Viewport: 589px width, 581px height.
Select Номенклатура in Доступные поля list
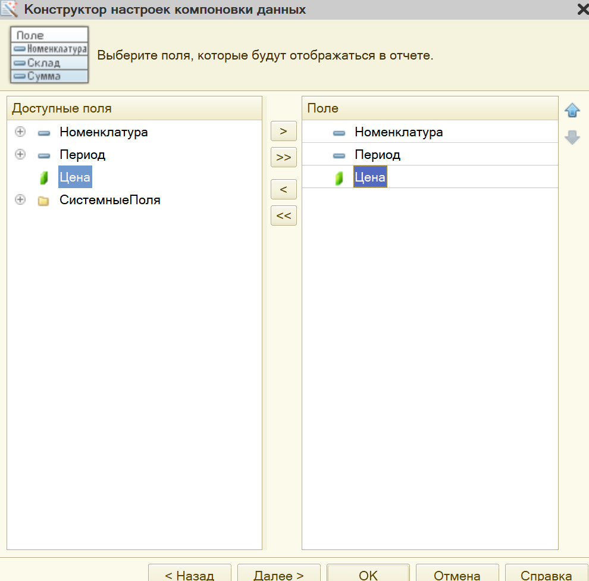click(104, 132)
